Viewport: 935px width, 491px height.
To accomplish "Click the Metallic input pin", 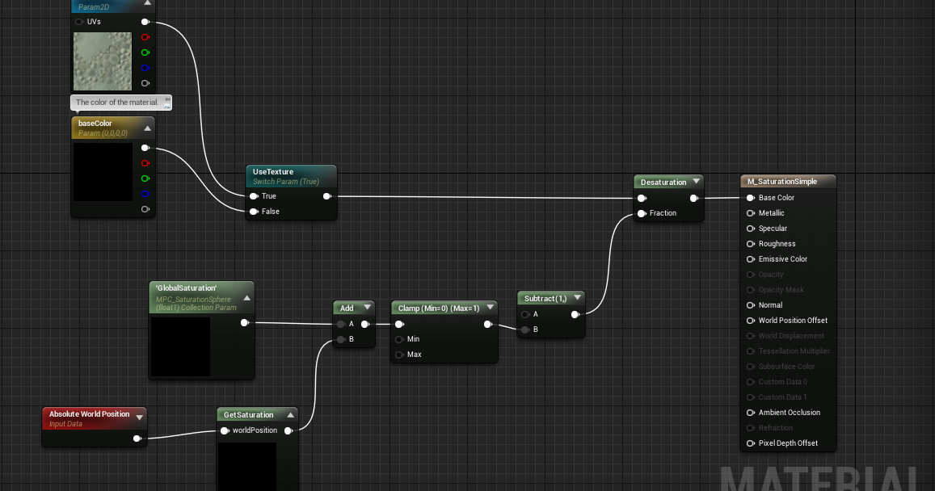I will click(750, 212).
